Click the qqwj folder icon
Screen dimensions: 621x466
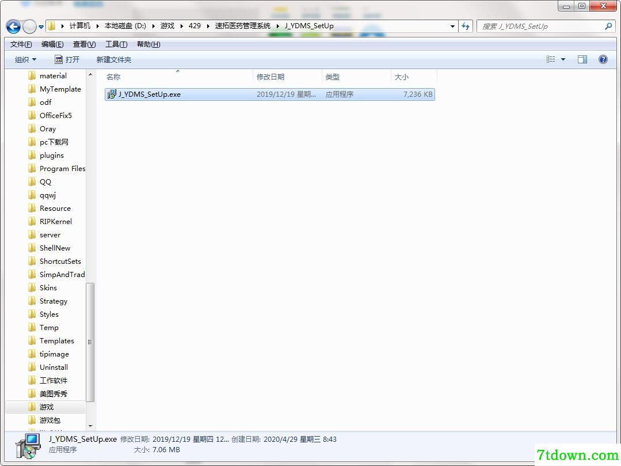click(32, 195)
